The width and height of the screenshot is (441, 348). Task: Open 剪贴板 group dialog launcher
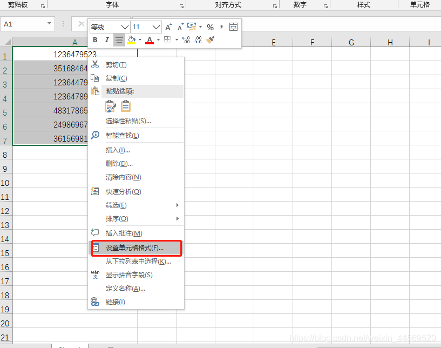[43, 6]
